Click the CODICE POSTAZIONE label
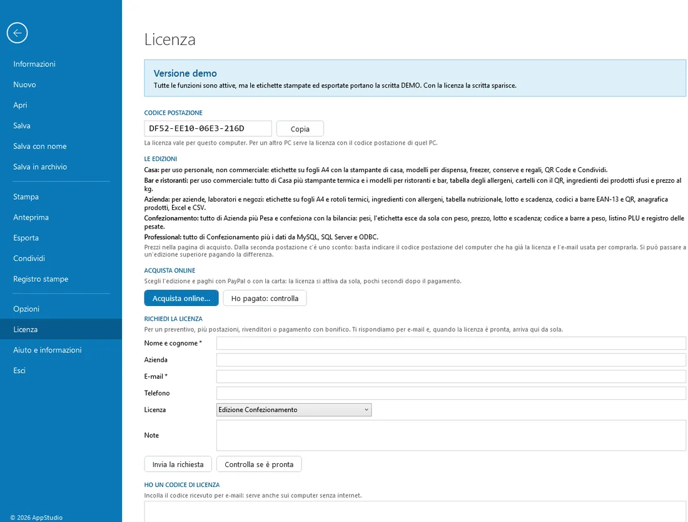Screen dimensions: 688x522 (173, 113)
